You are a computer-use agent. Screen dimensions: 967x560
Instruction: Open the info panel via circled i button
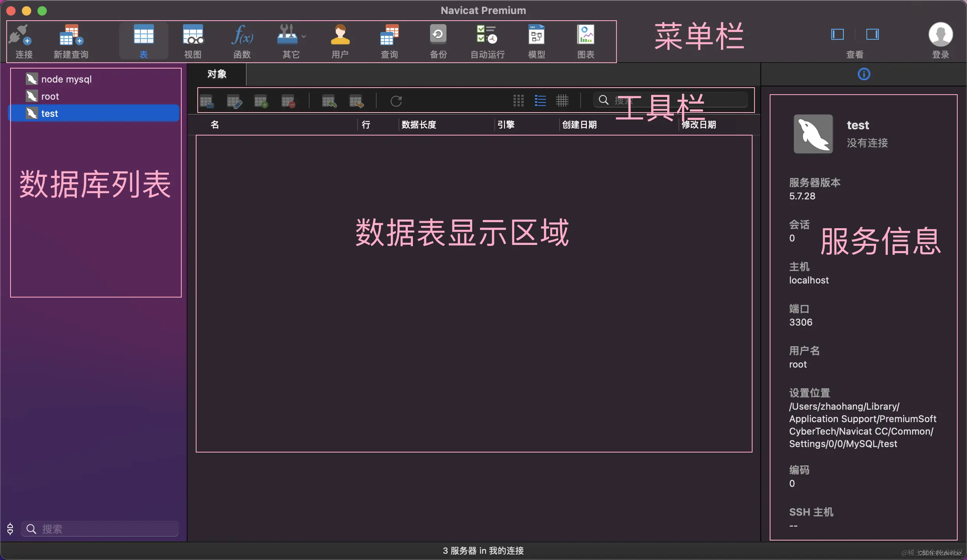864,74
